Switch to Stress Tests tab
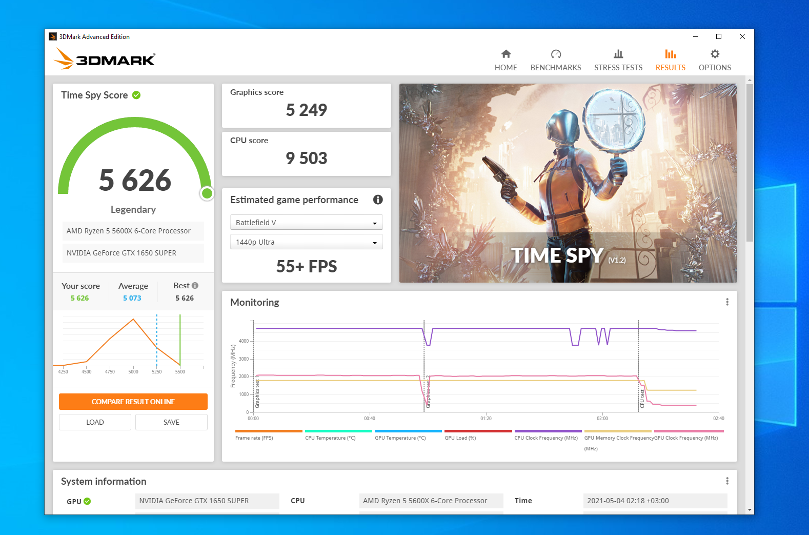This screenshot has width=809, height=535. click(x=618, y=61)
